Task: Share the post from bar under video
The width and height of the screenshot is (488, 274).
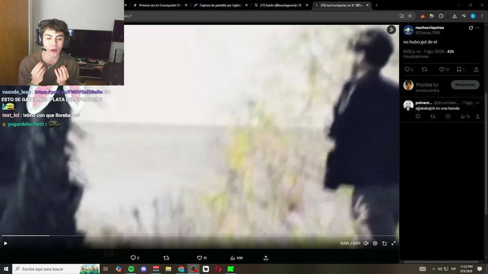Action: tap(266, 258)
